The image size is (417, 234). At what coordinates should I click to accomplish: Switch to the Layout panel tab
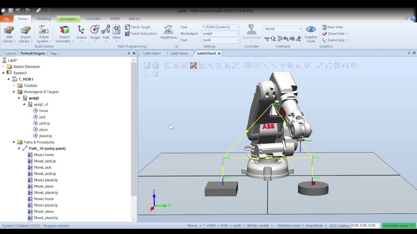point(10,53)
